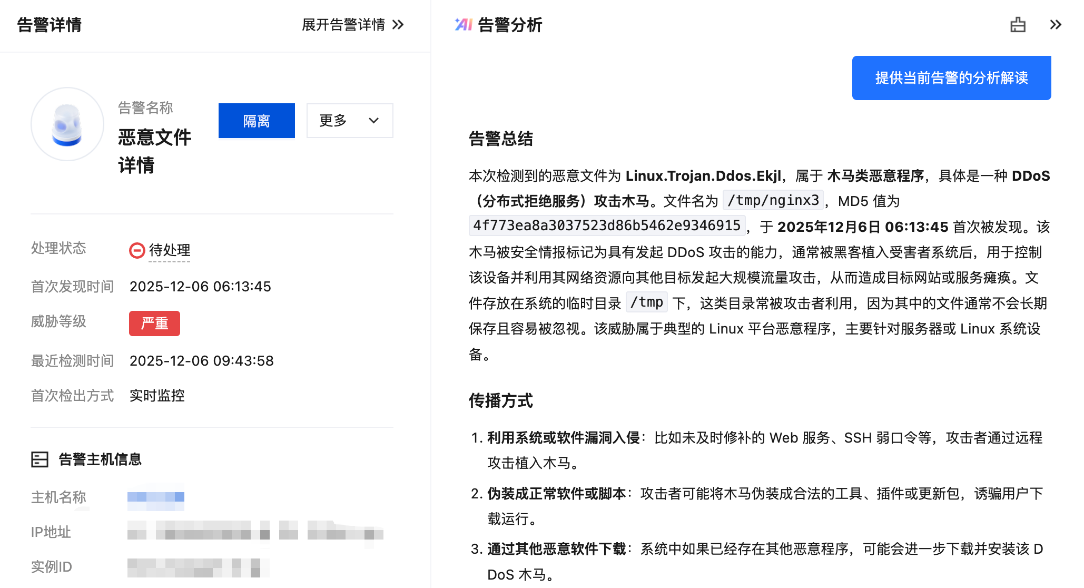Open the 更多 dropdown menu
Image resolution: width=1084 pixels, height=588 pixels.
[349, 121]
